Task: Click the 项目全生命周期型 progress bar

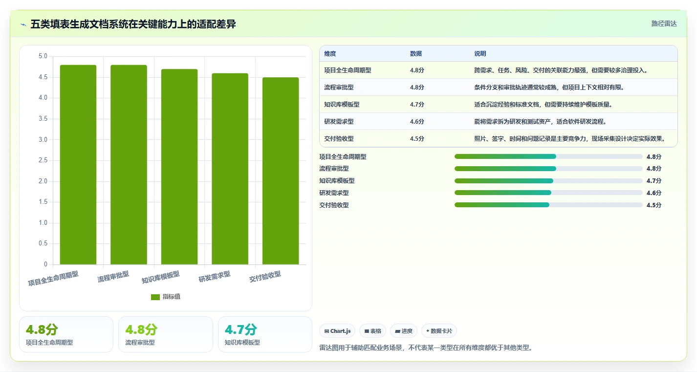Action: point(548,156)
